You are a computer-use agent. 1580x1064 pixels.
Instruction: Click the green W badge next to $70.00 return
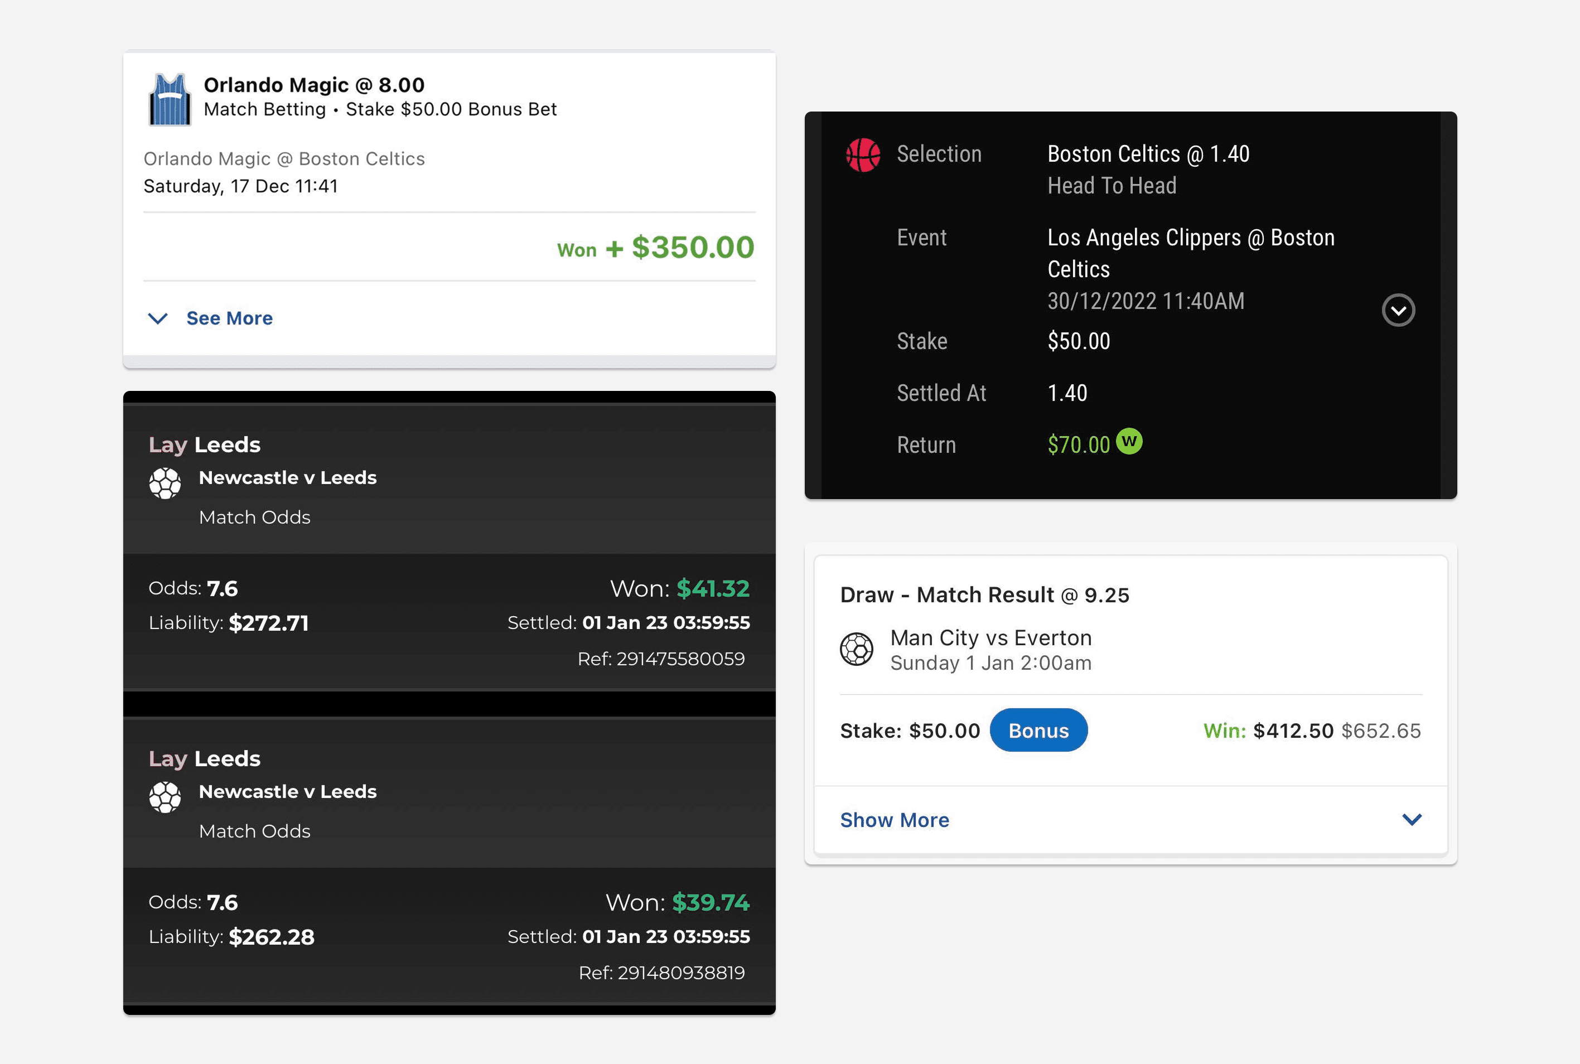click(1130, 443)
